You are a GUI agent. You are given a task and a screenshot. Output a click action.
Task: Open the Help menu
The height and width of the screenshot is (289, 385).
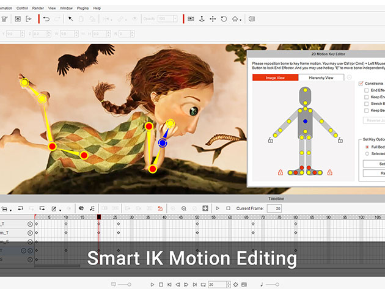click(97, 8)
